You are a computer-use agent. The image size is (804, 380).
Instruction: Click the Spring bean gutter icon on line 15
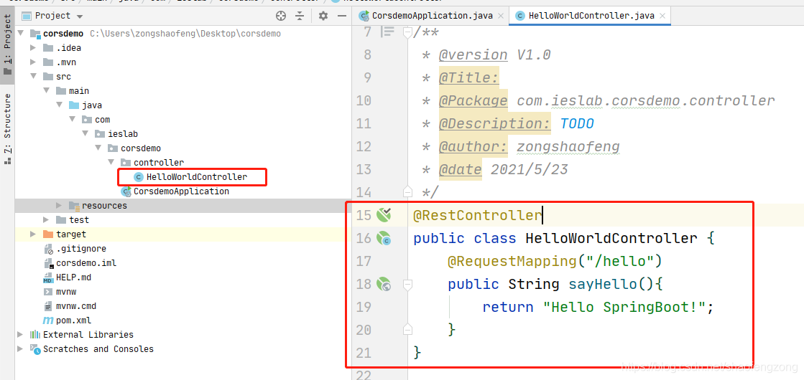pyautogui.click(x=384, y=215)
